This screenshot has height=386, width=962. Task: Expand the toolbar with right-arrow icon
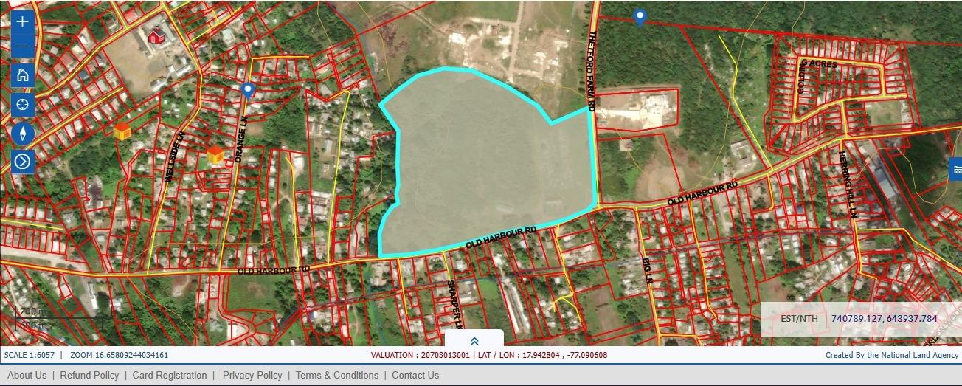pyautogui.click(x=23, y=161)
